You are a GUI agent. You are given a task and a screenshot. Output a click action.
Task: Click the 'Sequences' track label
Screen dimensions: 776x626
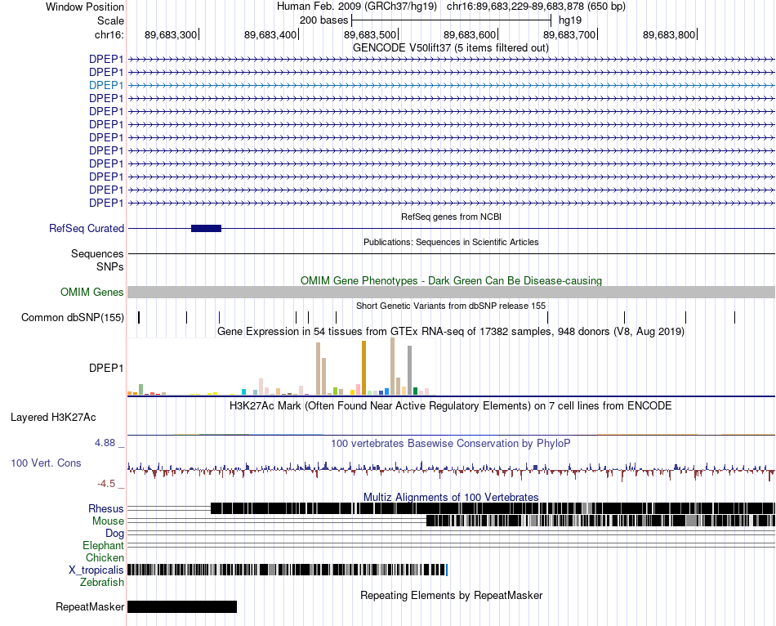pyautogui.click(x=97, y=253)
